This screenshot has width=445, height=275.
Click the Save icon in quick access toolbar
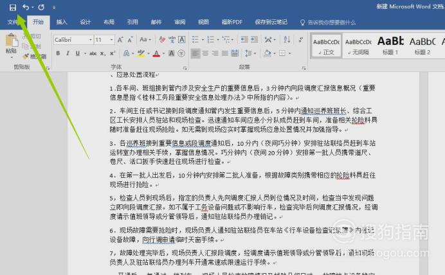click(13, 7)
